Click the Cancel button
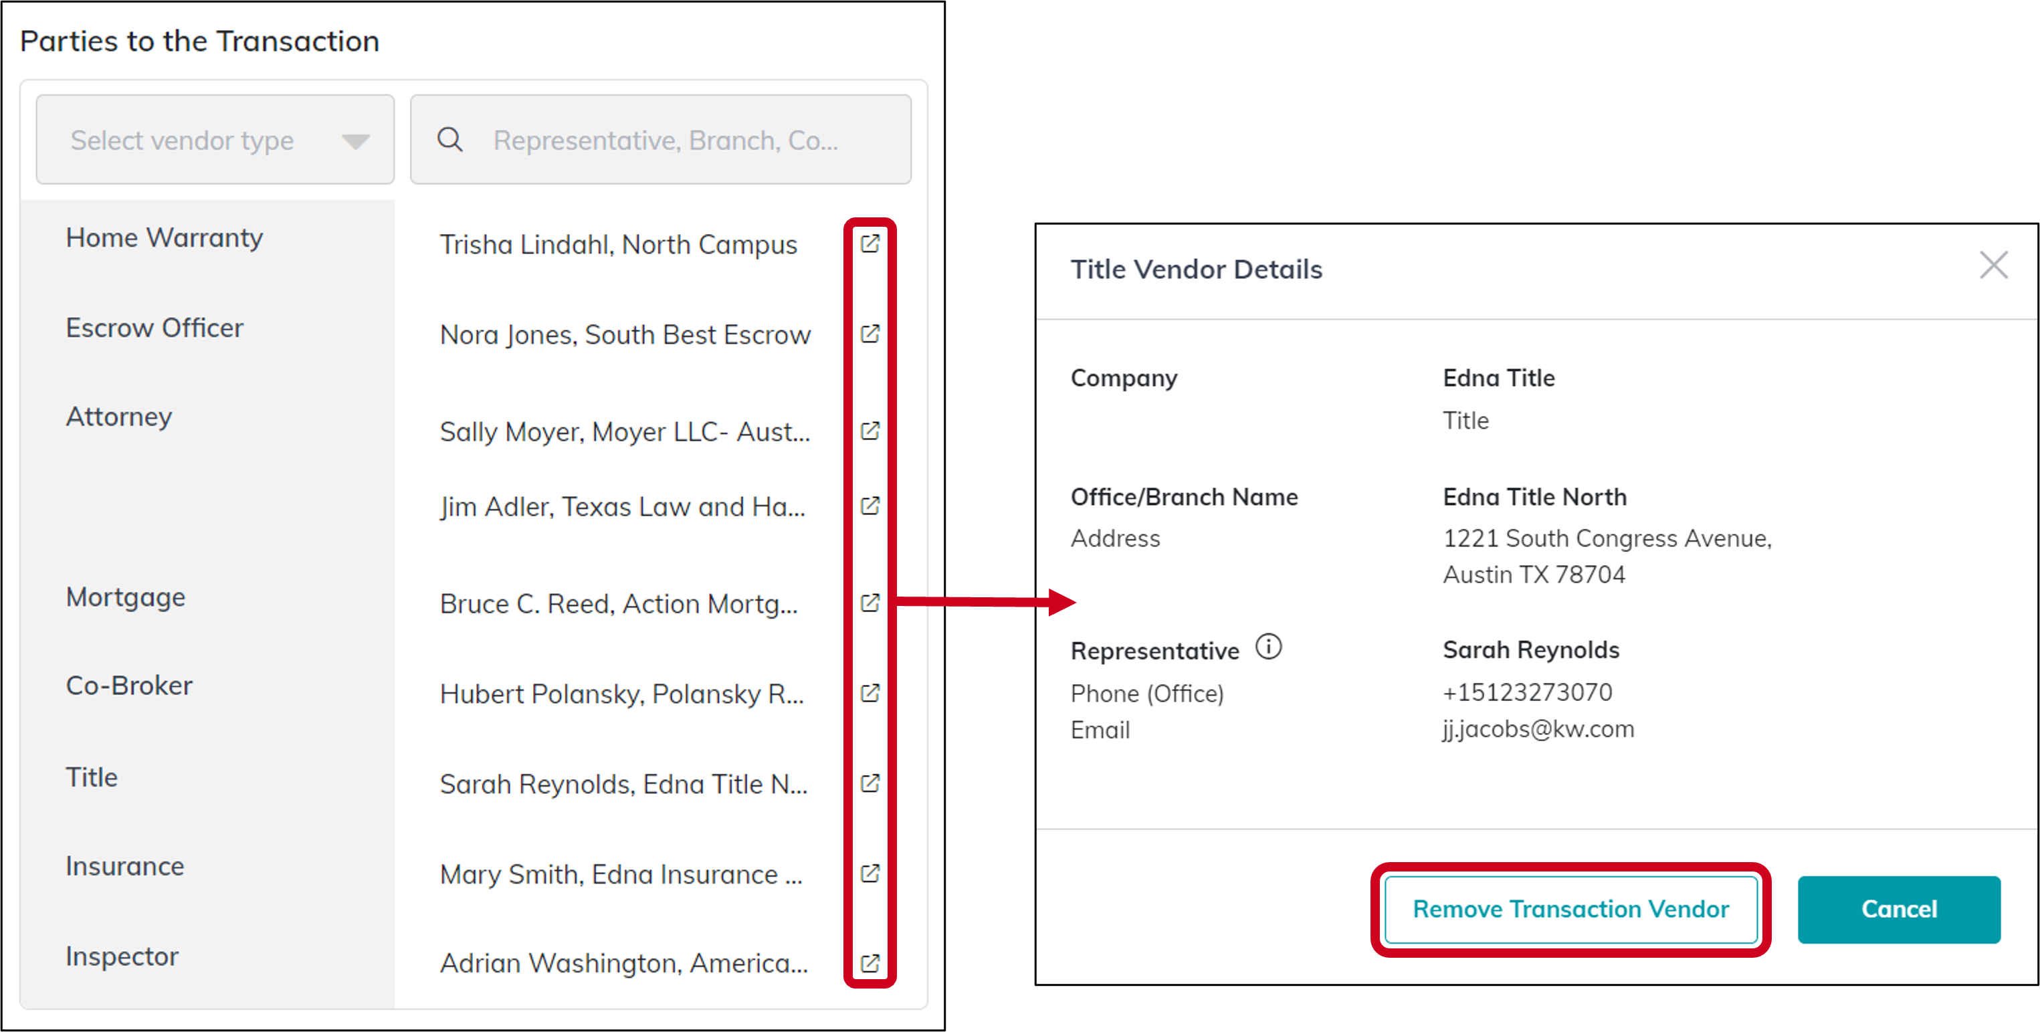 tap(1898, 909)
